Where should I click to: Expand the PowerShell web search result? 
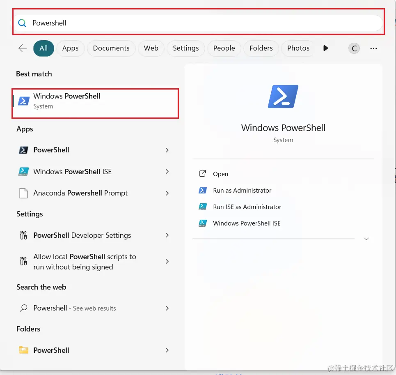tap(167, 308)
